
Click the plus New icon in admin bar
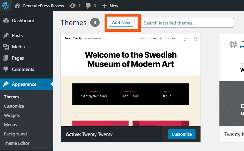click(x=105, y=6)
